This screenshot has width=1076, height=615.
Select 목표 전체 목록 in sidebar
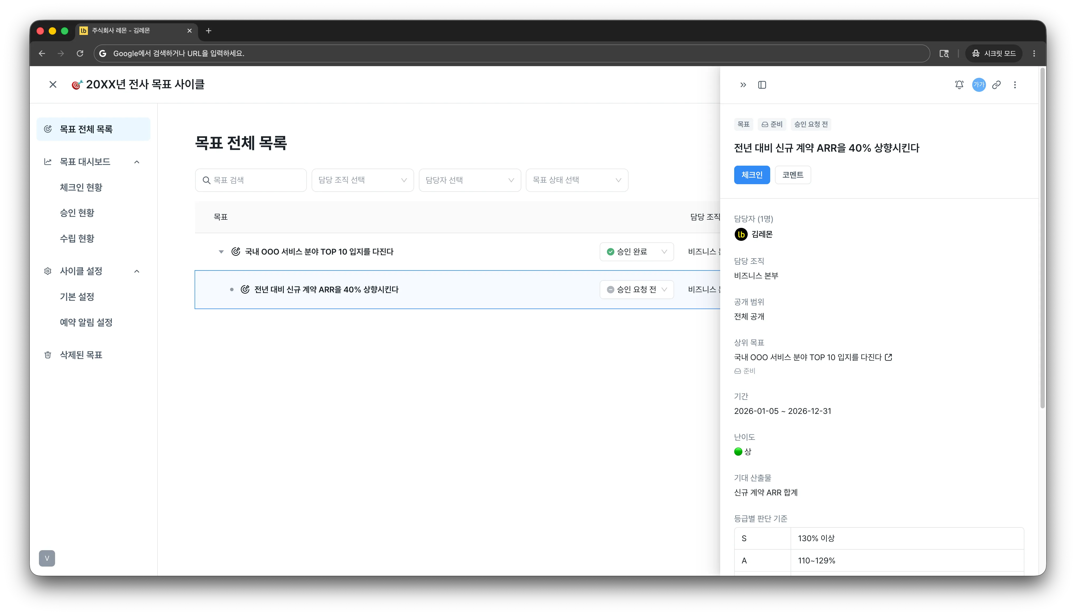click(x=93, y=129)
